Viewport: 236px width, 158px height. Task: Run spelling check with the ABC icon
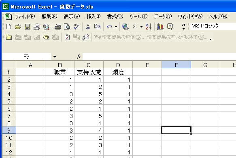[77, 27]
